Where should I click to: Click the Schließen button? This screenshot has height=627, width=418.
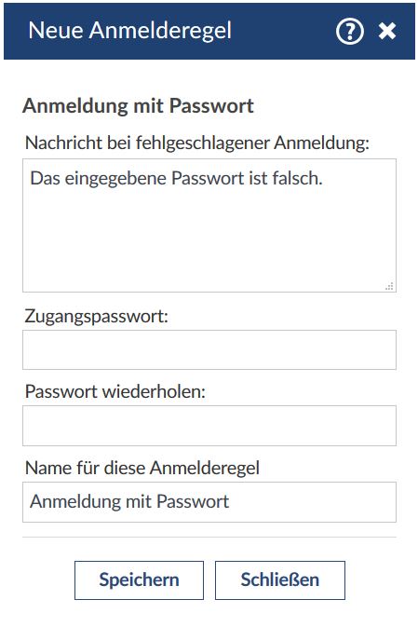(279, 580)
